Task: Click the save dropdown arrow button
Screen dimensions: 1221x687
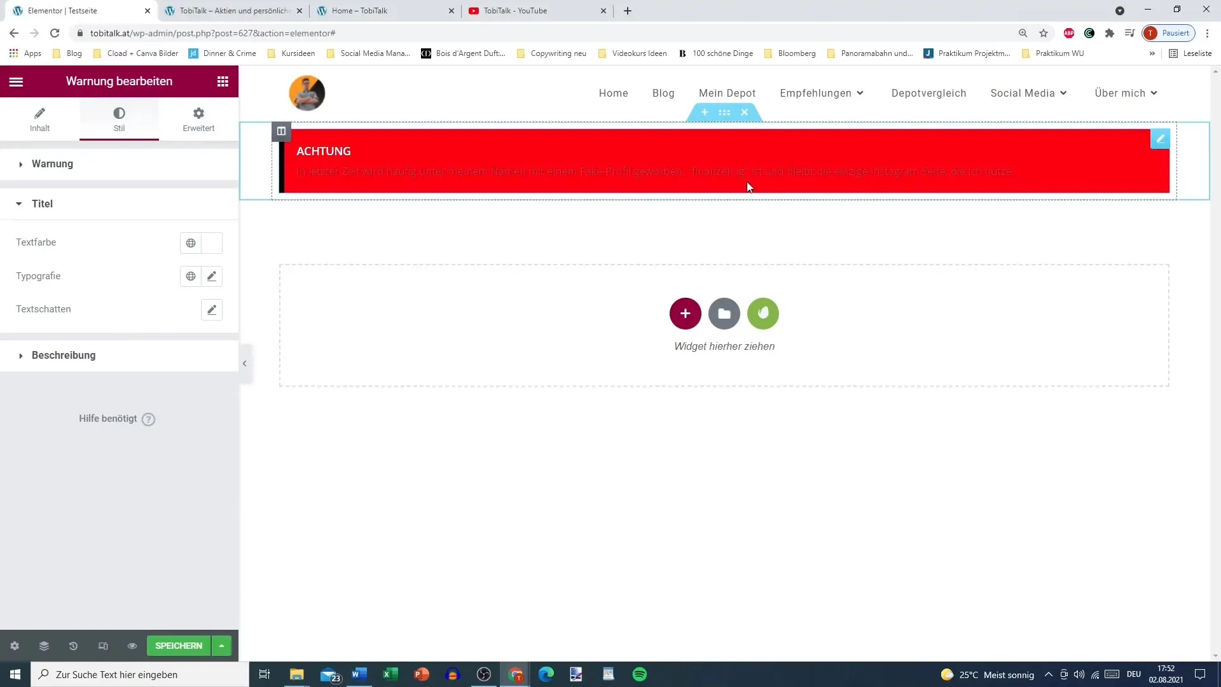Action: 222,646
